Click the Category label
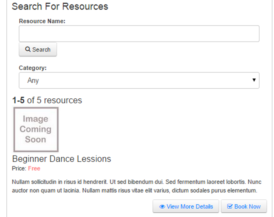The width and height of the screenshot is (274, 217). (x=33, y=68)
